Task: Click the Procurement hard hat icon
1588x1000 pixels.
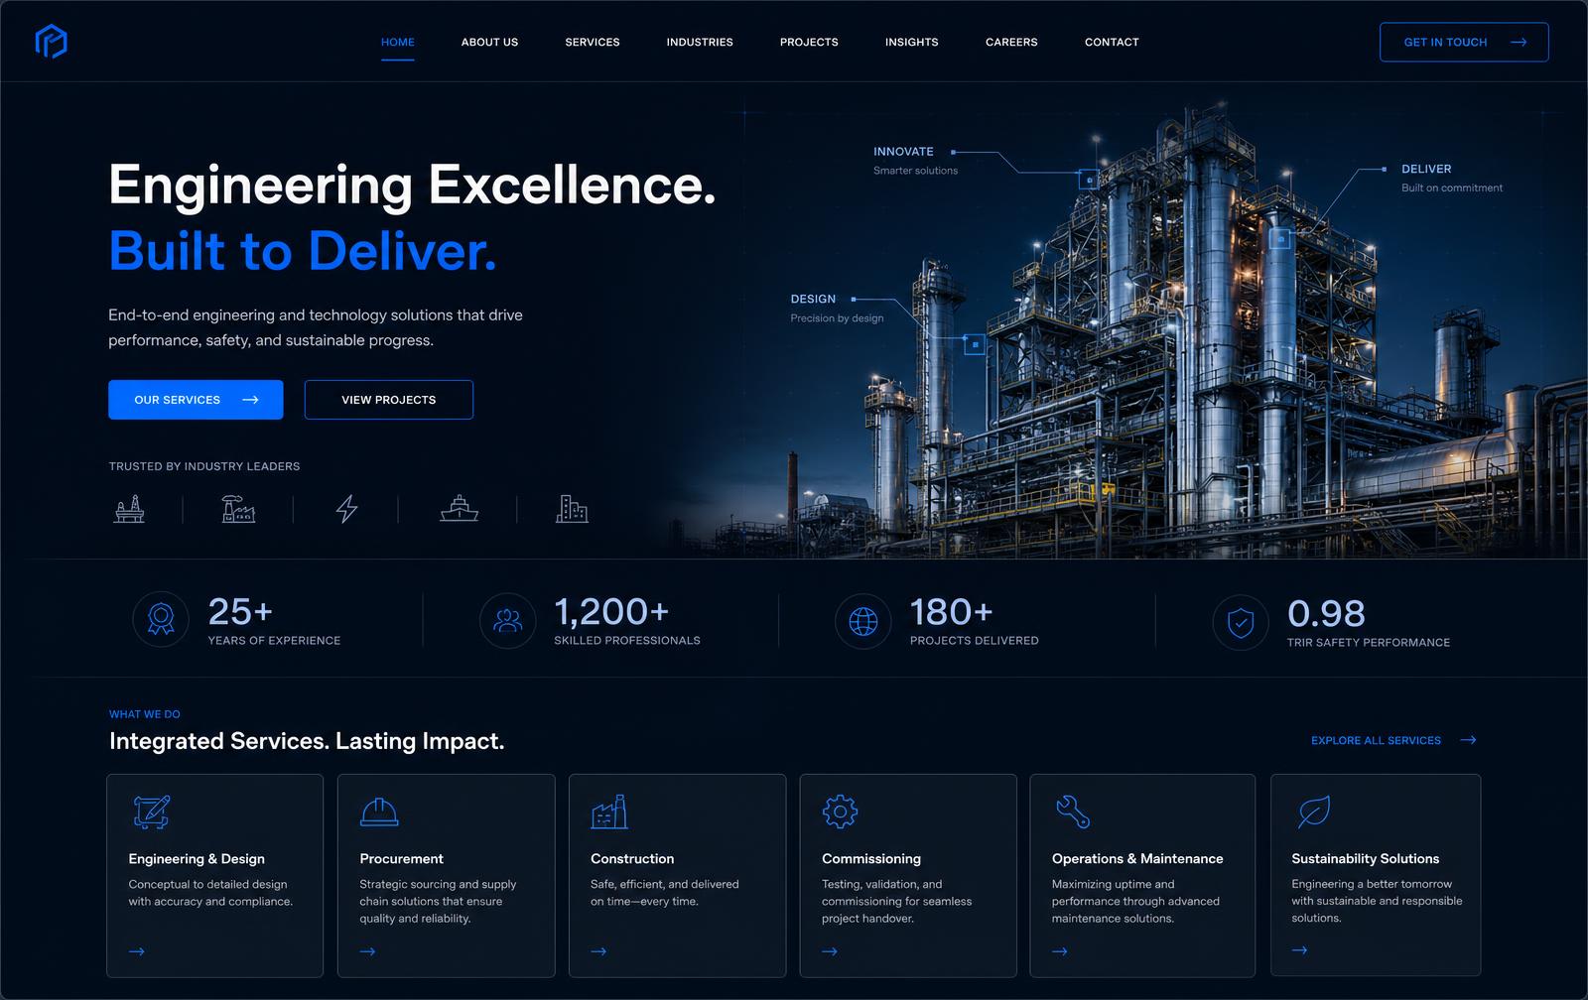Action: pos(379,812)
